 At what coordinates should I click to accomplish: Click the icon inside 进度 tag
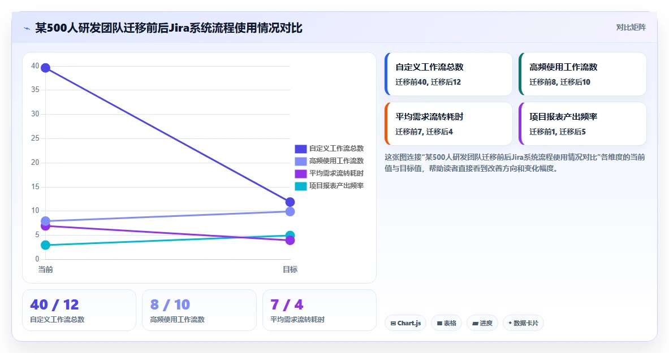pyautogui.click(x=475, y=324)
